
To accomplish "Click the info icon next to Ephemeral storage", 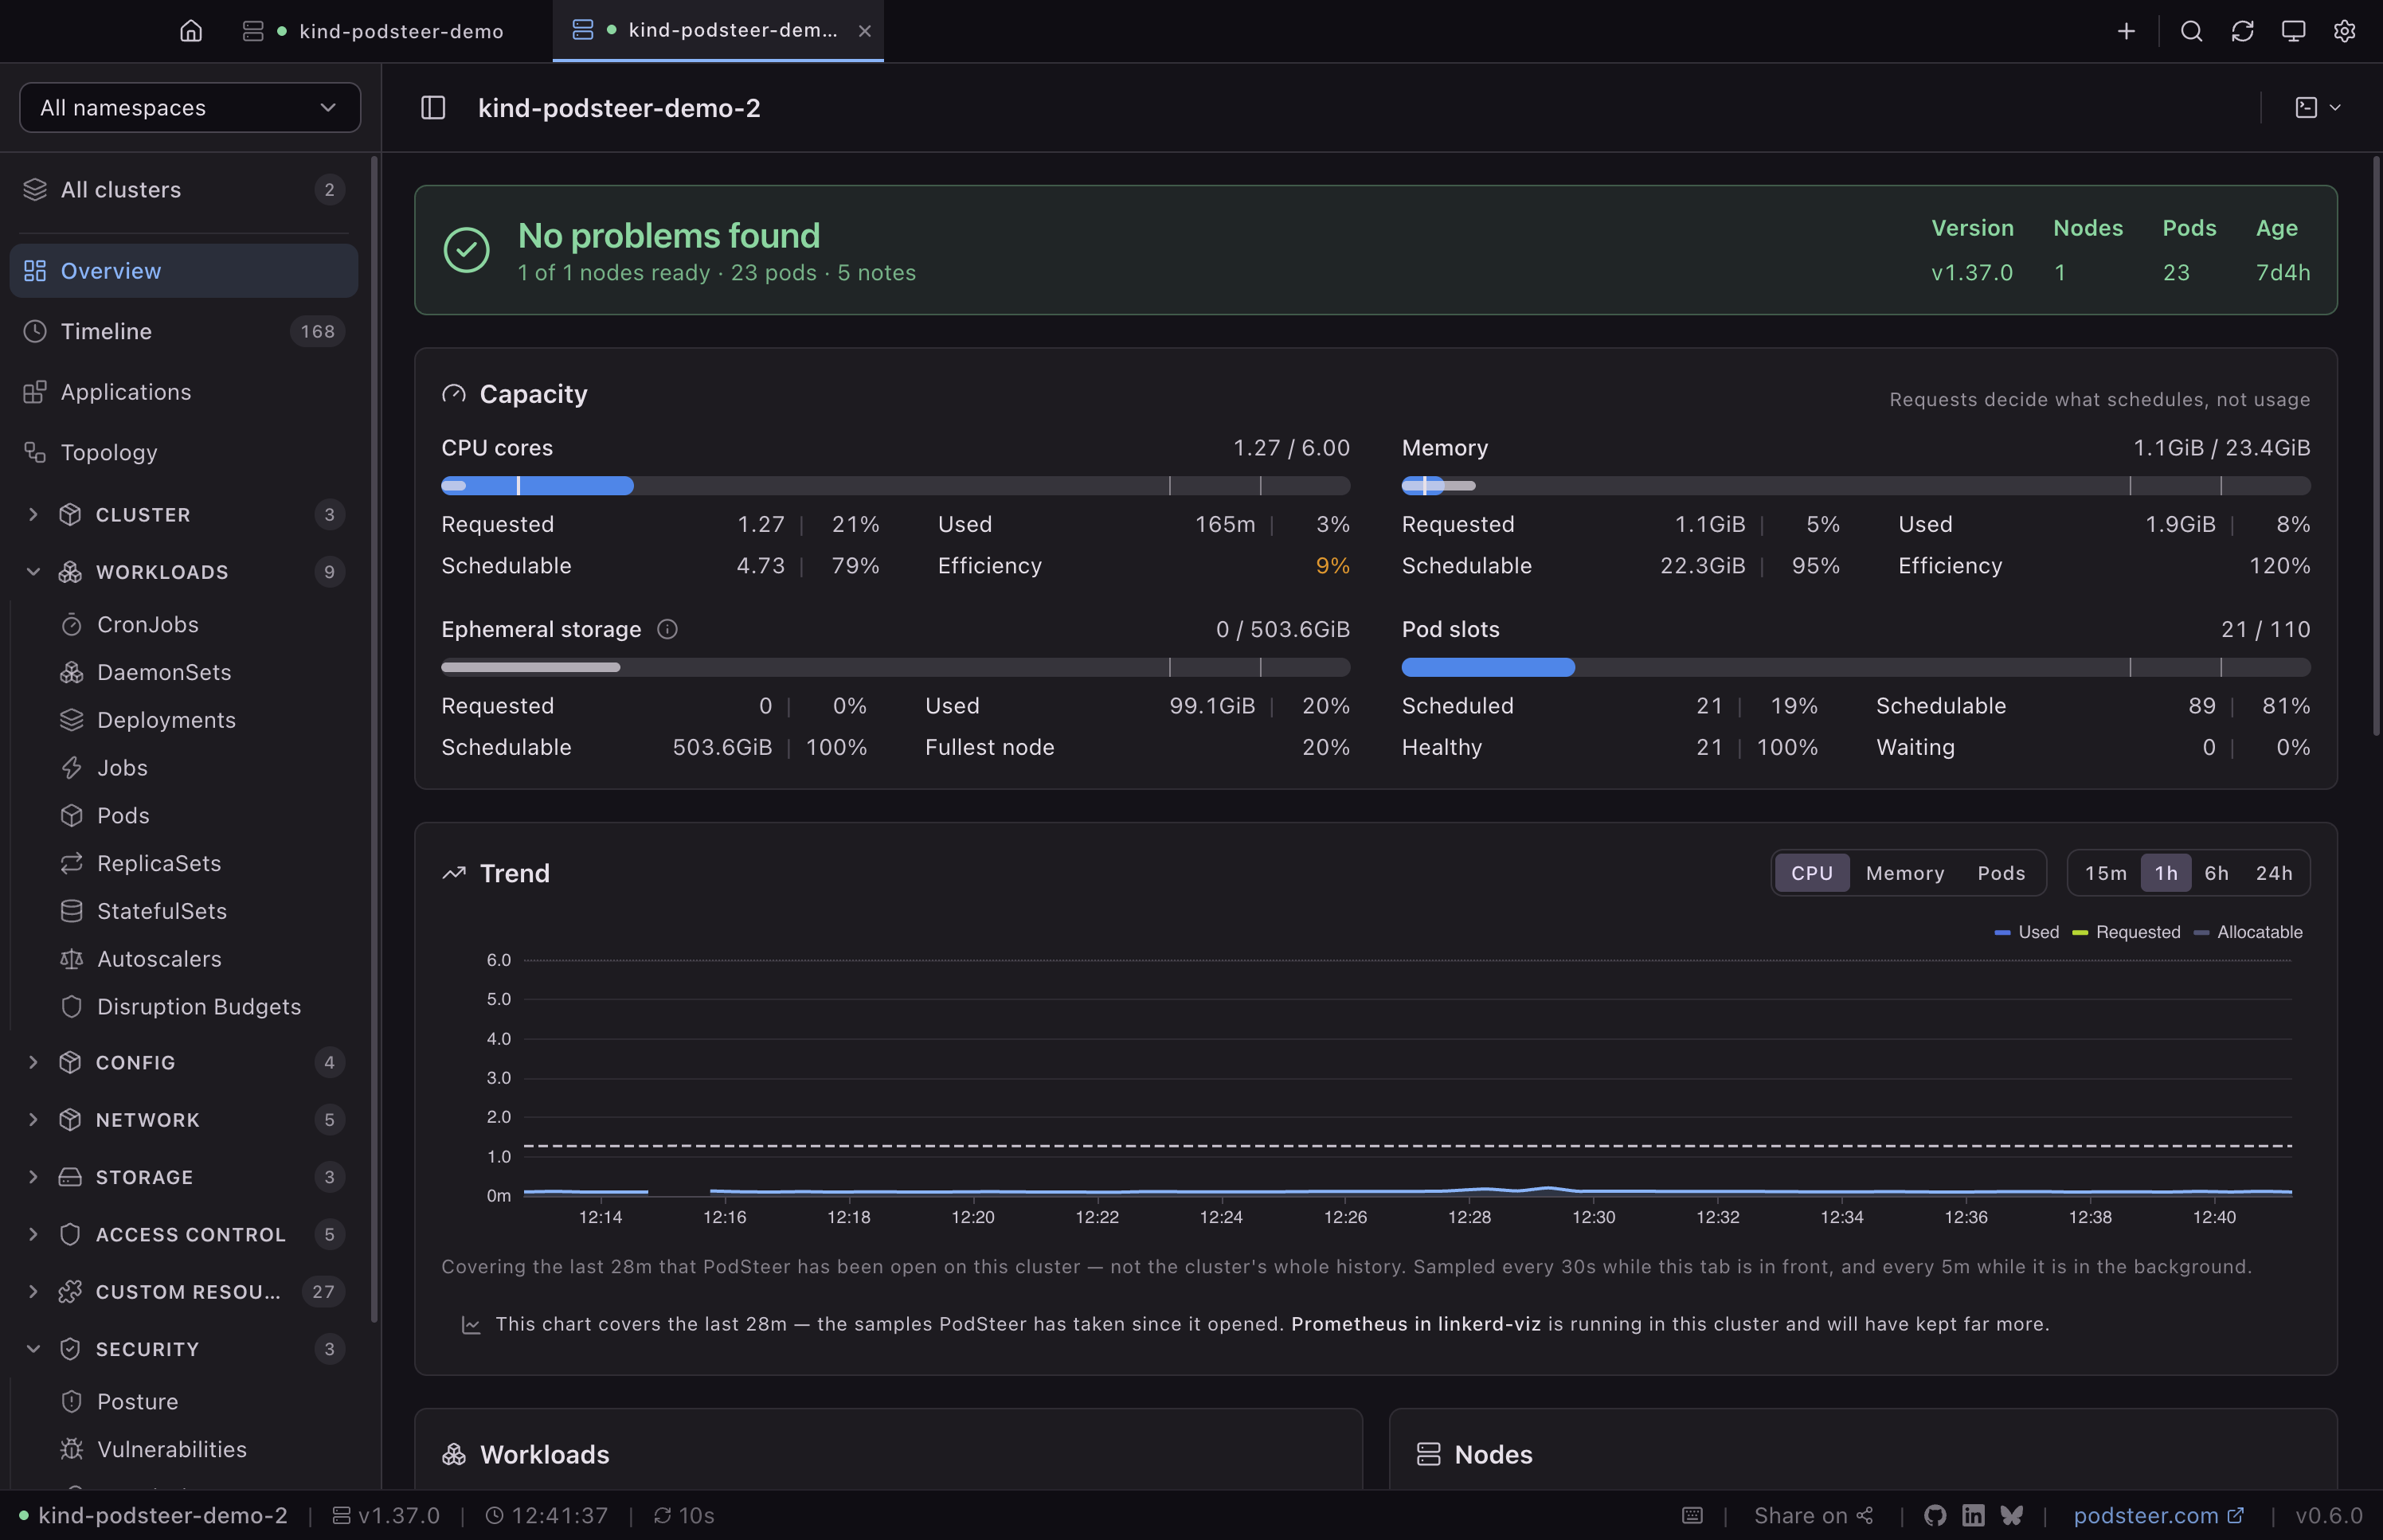I will 667,629.
